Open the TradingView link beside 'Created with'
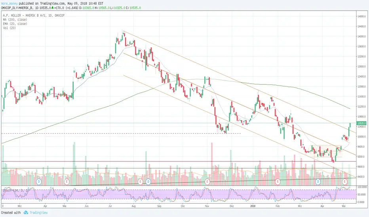 (38, 213)
